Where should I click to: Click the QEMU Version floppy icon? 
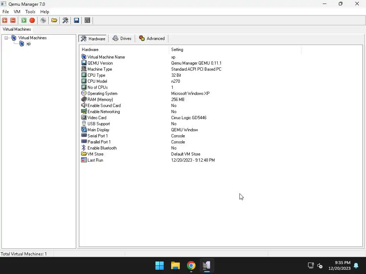tap(84, 63)
